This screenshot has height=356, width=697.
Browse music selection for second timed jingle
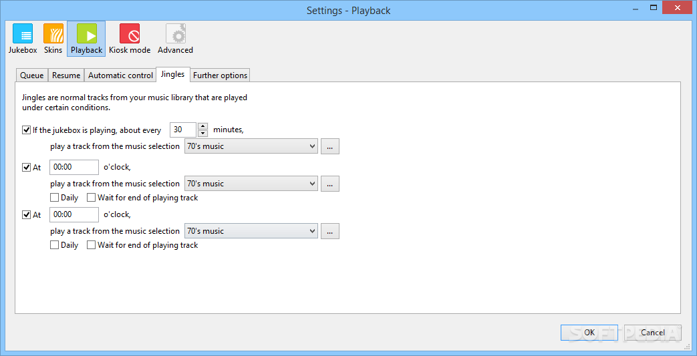(330, 231)
